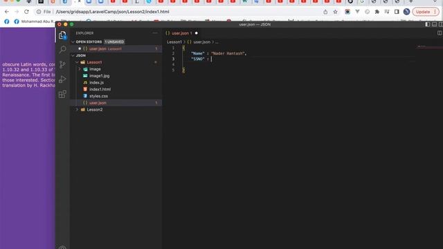Bookmark this page with star icon
This screenshot has height=249, width=443.
335,12
